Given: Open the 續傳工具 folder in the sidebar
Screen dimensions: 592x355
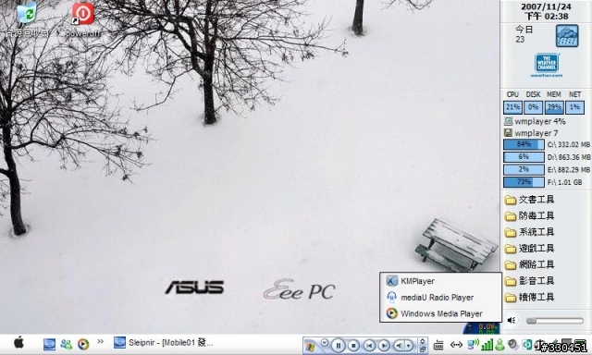Looking at the screenshot, I should coord(530,298).
